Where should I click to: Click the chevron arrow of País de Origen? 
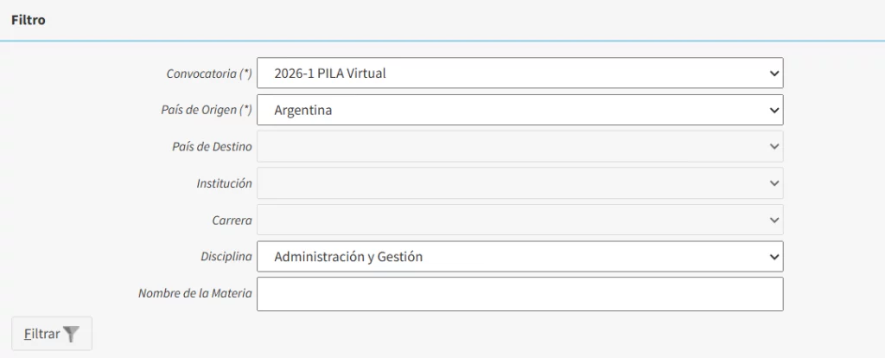pos(774,110)
